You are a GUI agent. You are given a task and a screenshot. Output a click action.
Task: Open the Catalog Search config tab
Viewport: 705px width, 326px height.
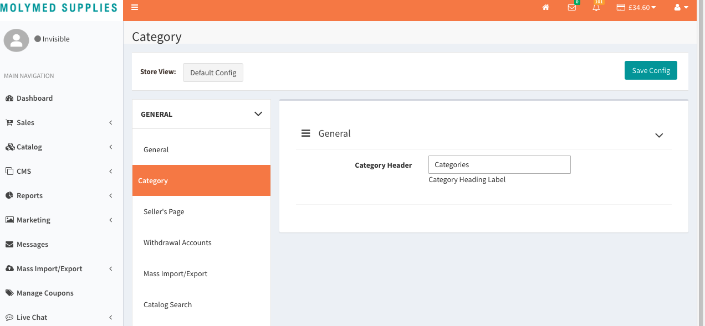(201, 304)
